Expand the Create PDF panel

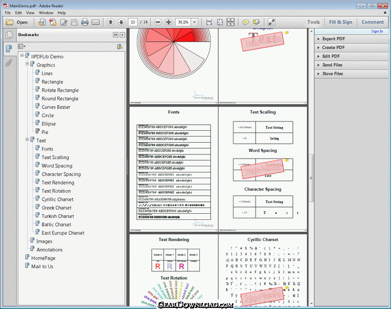coord(352,47)
